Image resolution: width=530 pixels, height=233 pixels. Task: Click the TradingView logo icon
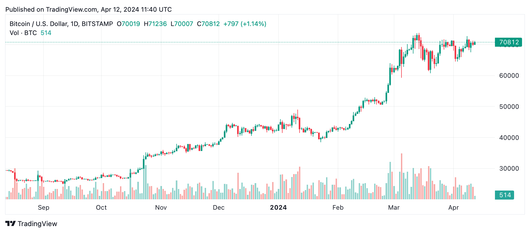10,224
